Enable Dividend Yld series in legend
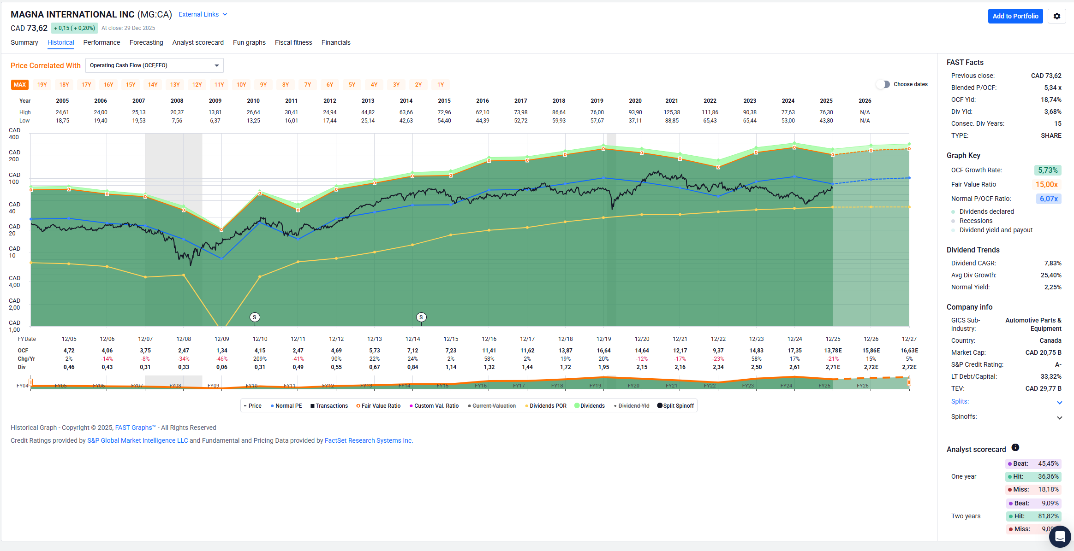The width and height of the screenshot is (1074, 551). point(633,406)
